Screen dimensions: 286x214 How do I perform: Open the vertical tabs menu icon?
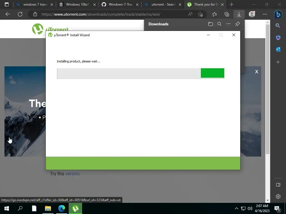coord(7,4)
